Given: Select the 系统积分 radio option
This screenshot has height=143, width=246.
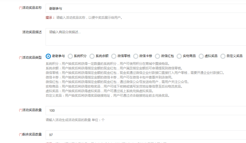Looking at the screenshot, I should (70, 56).
